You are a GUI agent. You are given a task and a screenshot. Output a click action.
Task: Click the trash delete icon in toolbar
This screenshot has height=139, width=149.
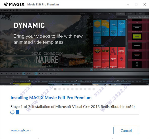11,74
